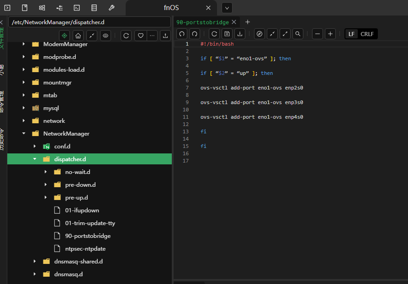Screen dimensions: 408x284
Task: Reload the file in editor toolbar
Action: click(x=214, y=34)
